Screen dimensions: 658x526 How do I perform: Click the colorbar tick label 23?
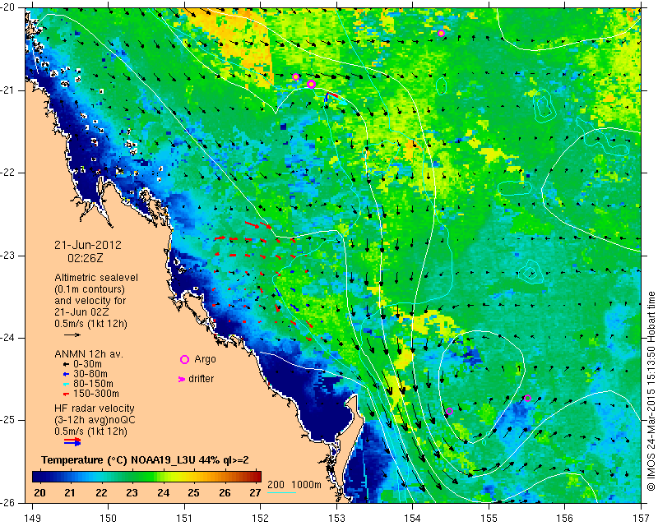click(x=132, y=492)
